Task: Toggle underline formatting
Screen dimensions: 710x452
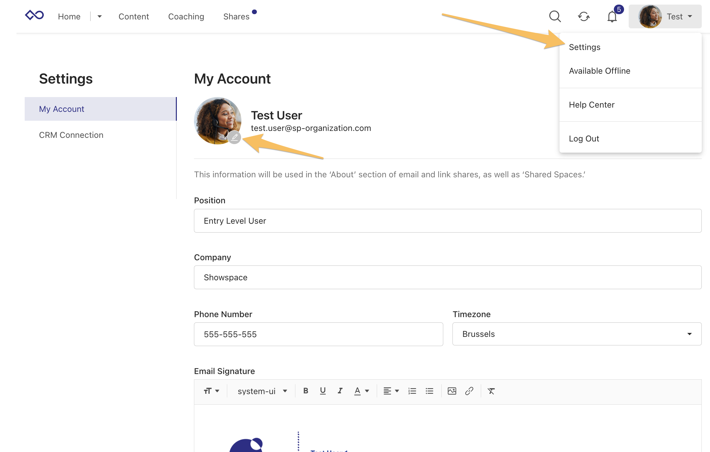Action: tap(323, 391)
